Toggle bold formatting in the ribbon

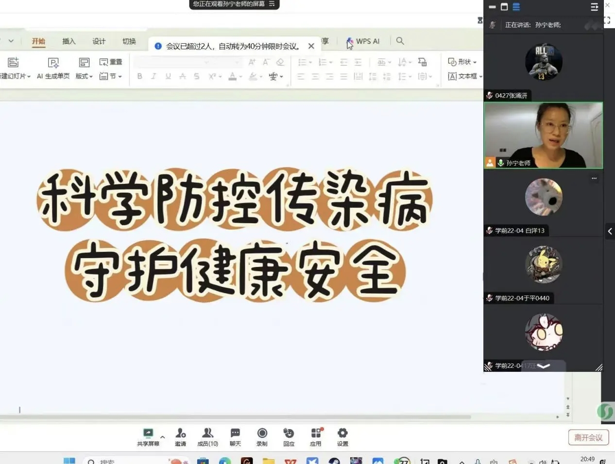click(140, 76)
